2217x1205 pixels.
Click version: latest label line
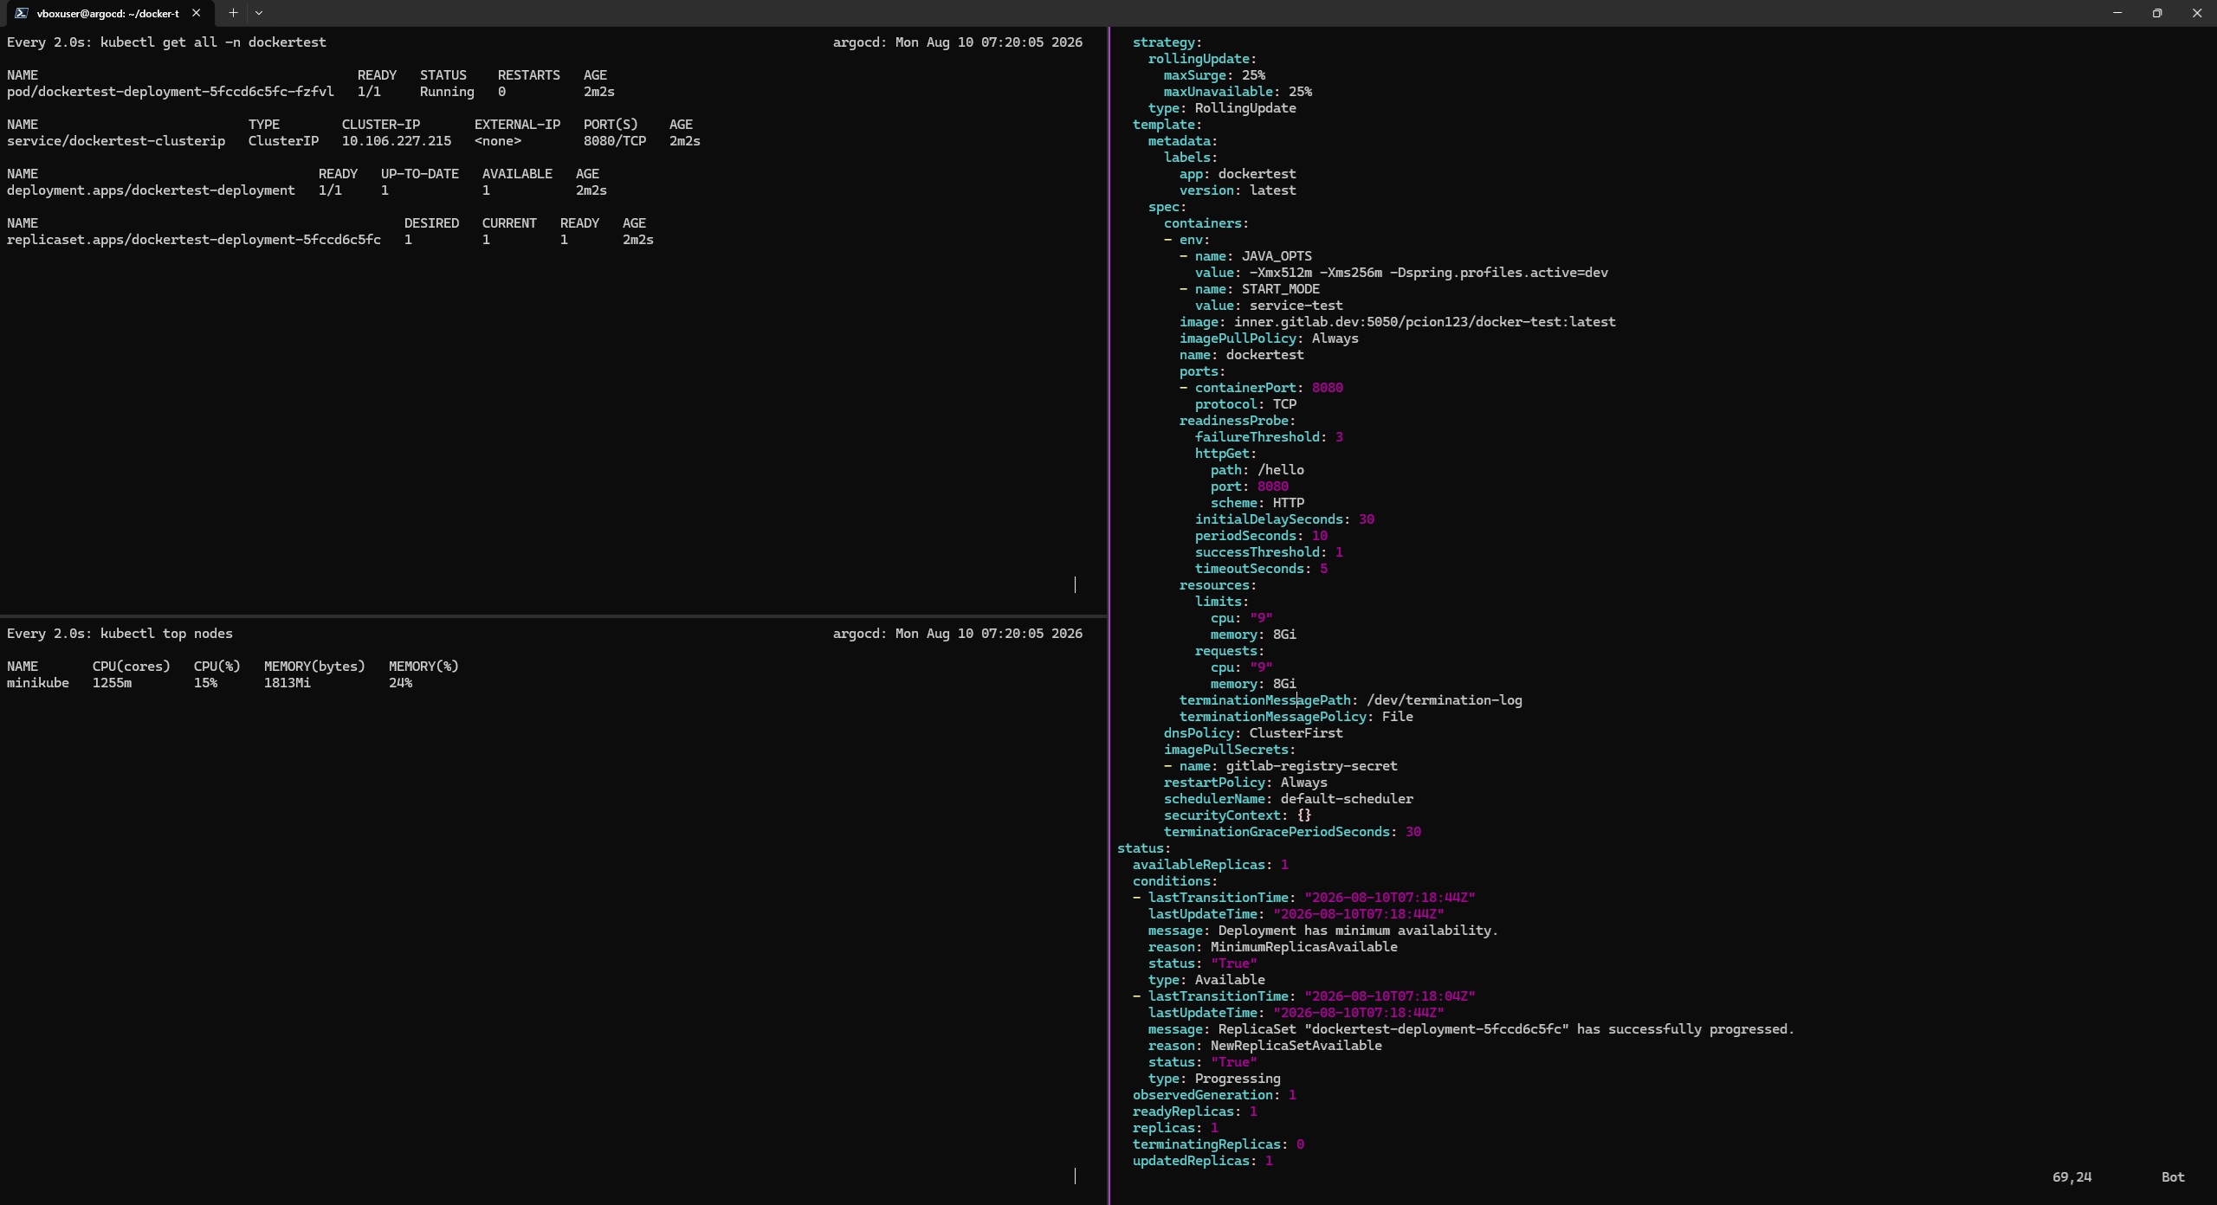pyautogui.click(x=1238, y=190)
